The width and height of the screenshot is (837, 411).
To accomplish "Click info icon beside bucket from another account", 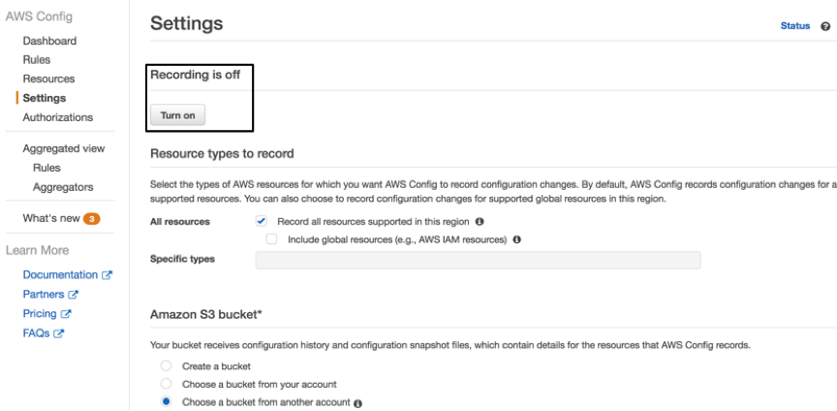I will pyautogui.click(x=358, y=403).
